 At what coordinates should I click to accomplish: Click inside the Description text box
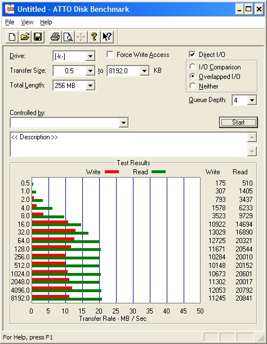pyautogui.click(x=128, y=144)
